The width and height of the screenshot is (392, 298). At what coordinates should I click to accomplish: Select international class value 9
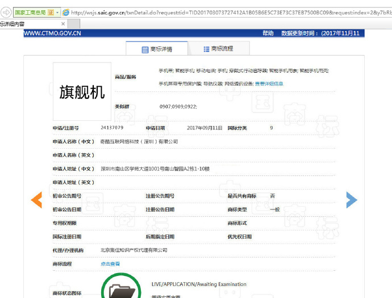pyautogui.click(x=272, y=128)
